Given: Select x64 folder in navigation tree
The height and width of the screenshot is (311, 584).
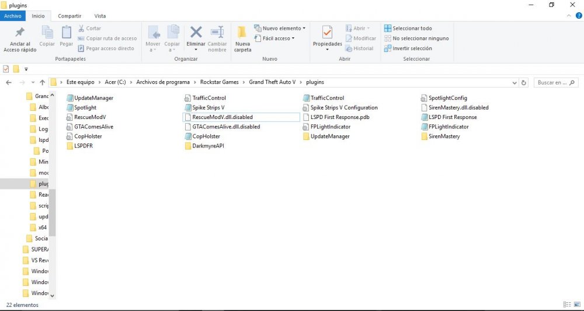Looking at the screenshot, I should click(39, 228).
